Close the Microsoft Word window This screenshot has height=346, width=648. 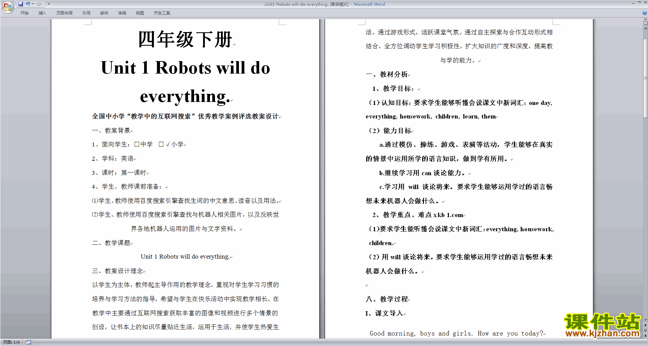[645, 3]
